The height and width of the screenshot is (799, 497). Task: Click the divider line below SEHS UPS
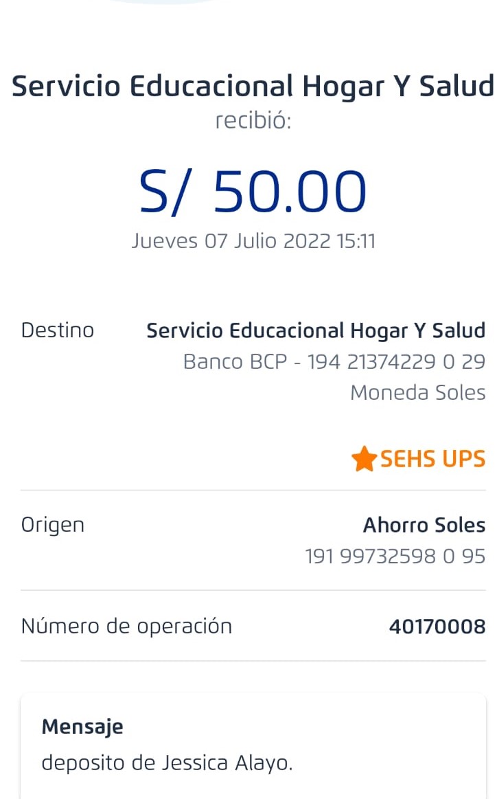253,491
